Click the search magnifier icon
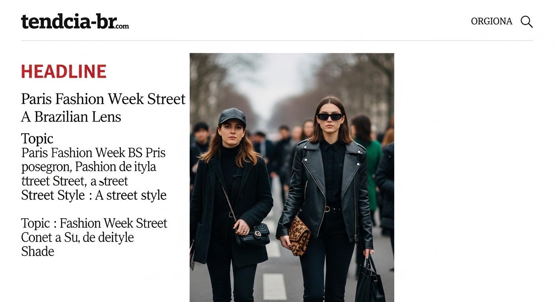 coord(526,22)
